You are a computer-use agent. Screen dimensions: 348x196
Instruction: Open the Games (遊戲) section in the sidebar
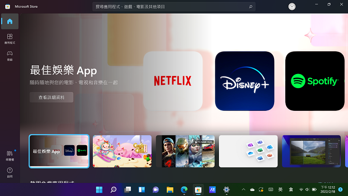point(10,56)
